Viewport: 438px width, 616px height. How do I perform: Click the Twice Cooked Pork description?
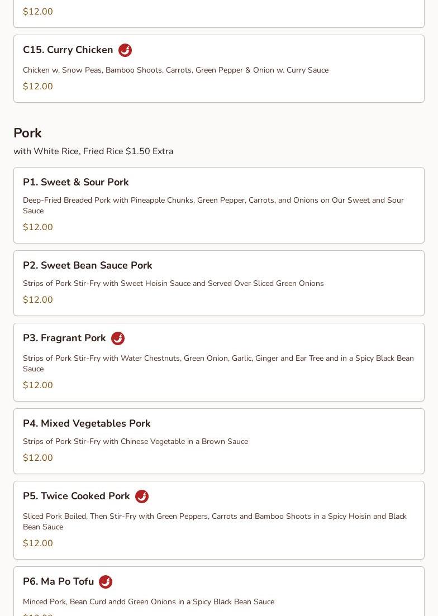click(215, 521)
